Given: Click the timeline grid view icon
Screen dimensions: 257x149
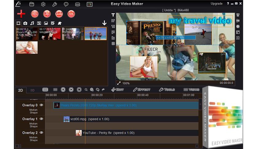Looking at the screenshot, I should [55, 90].
